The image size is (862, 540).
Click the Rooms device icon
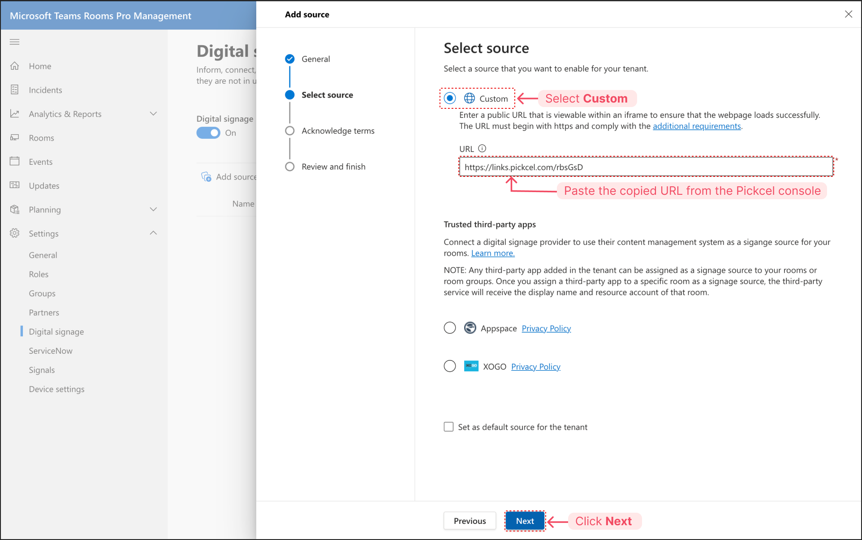tap(15, 137)
